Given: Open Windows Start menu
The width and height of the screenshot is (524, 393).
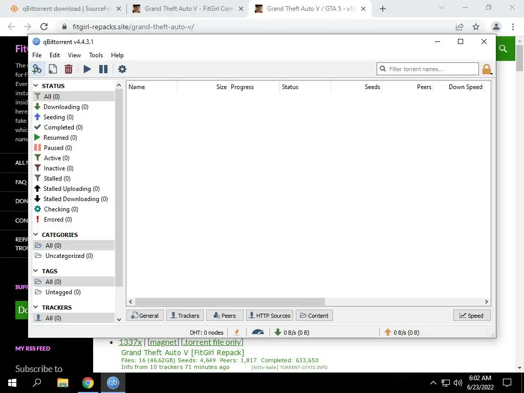Looking at the screenshot, I should (12, 383).
